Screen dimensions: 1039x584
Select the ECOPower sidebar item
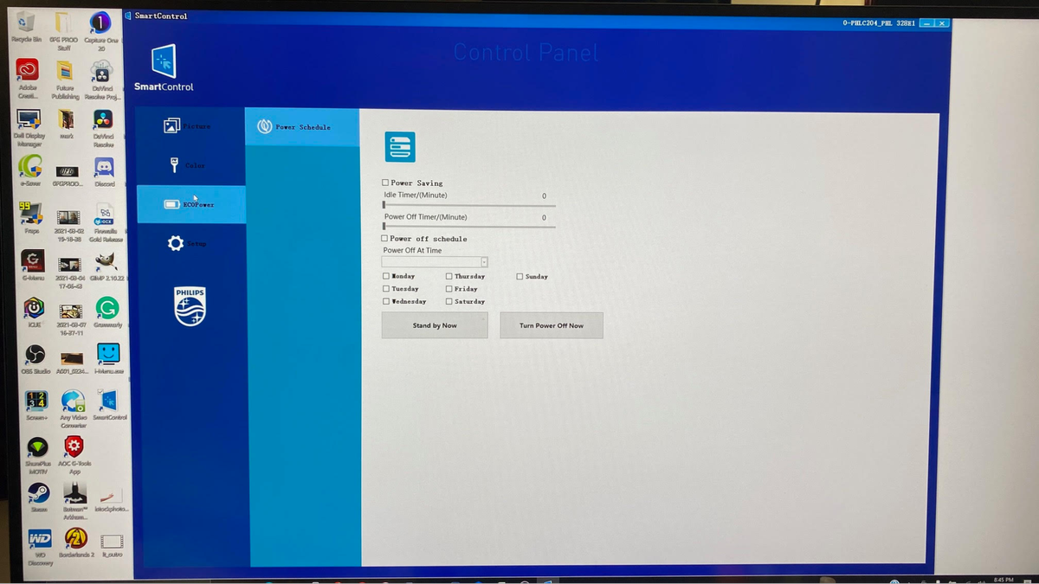point(191,204)
